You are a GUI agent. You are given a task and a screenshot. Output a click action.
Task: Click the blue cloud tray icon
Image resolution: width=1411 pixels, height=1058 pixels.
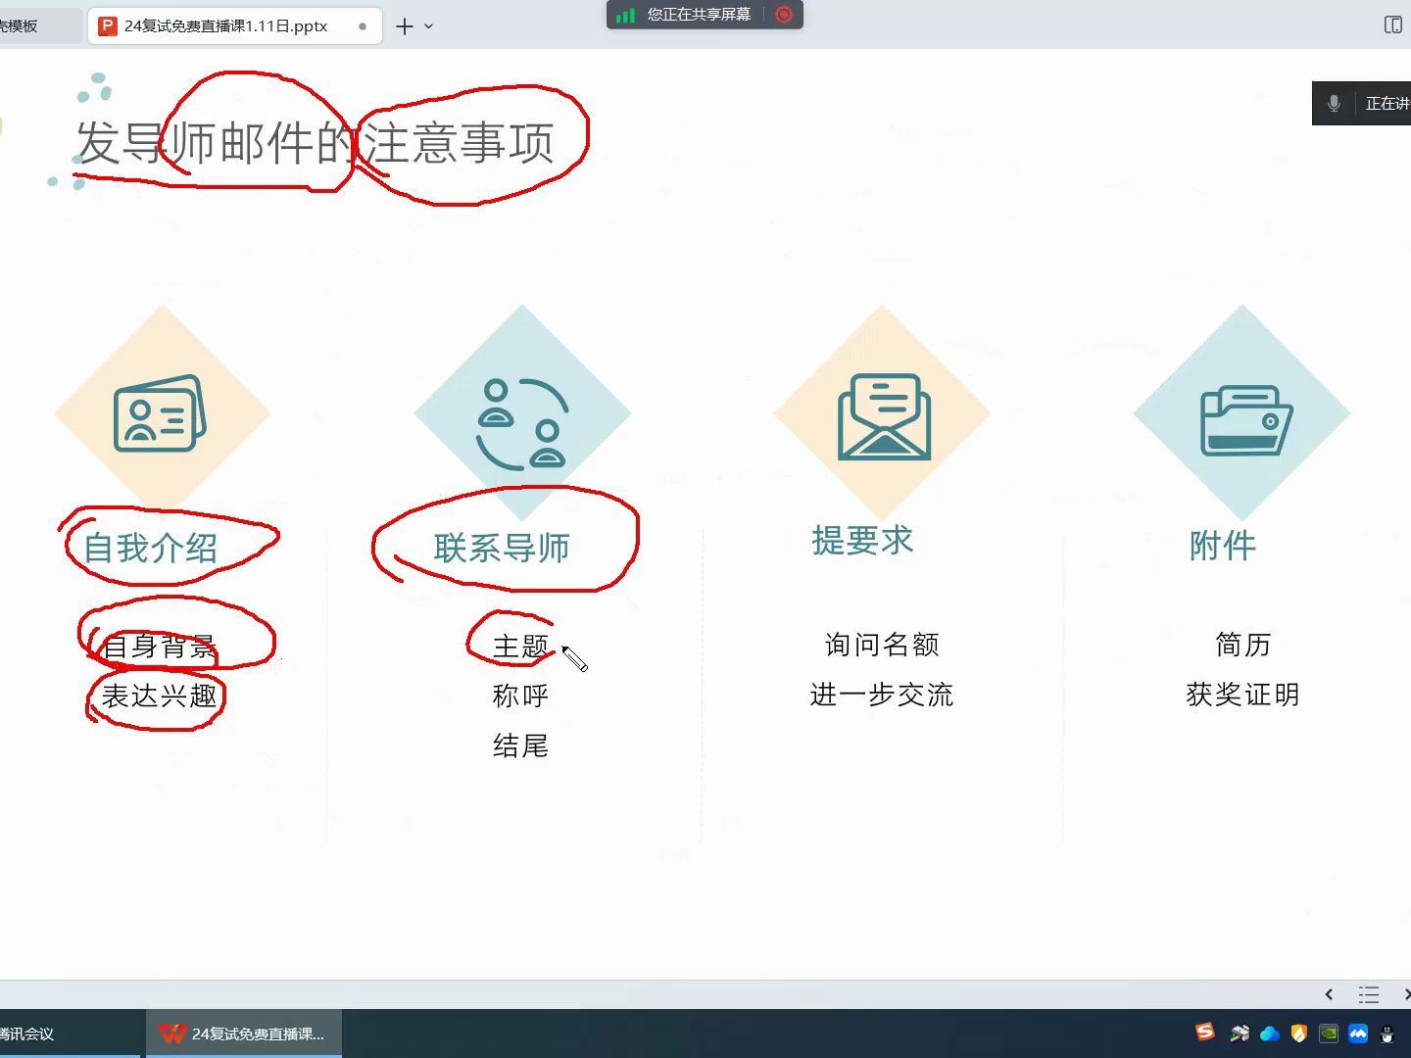(x=1270, y=1034)
